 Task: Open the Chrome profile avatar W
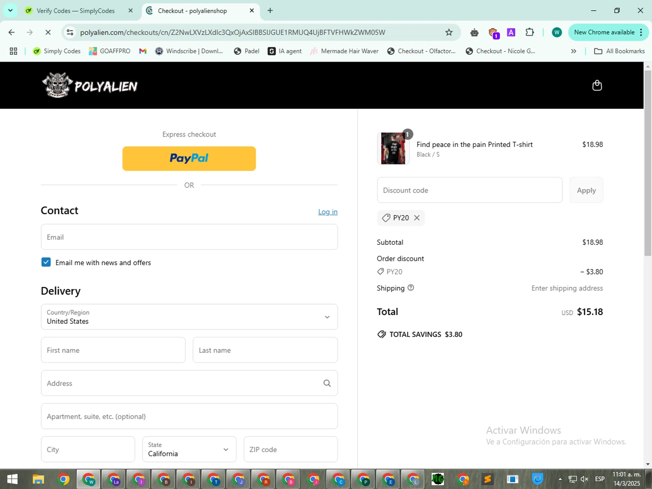pos(556,32)
